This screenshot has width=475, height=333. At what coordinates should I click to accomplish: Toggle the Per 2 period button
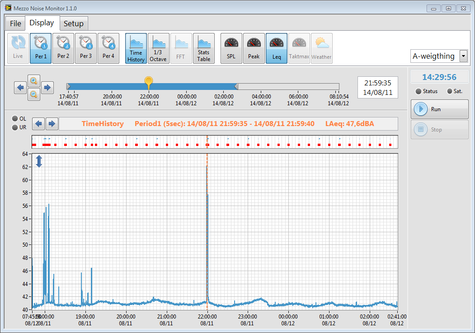(x=63, y=48)
